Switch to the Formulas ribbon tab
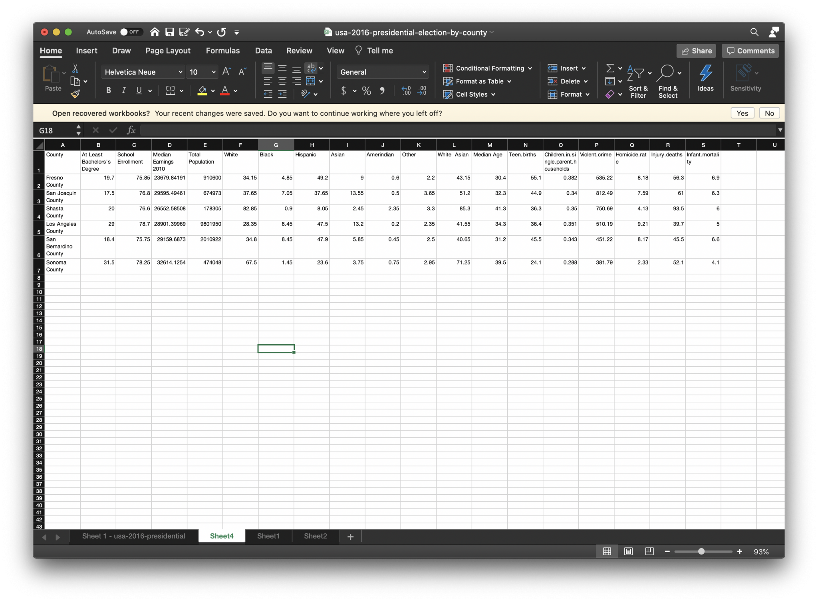Screen dimensions: 818x602 [x=222, y=51]
